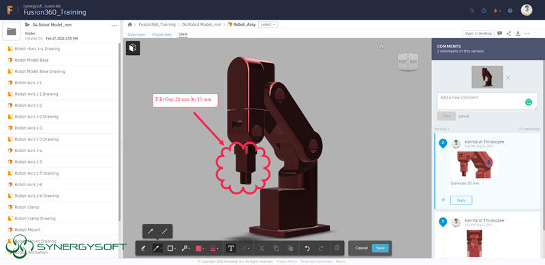The width and height of the screenshot is (545, 265).
Task: Choose the plain line in popup
Action: point(165,231)
